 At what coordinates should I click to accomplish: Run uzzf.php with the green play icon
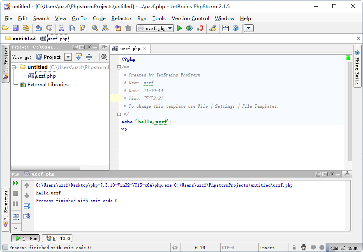pyautogui.click(x=179, y=28)
